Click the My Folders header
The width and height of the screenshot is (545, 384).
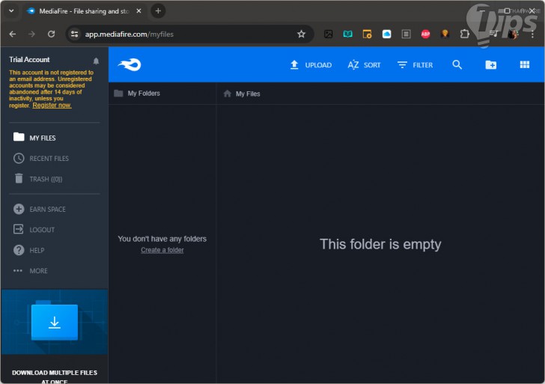pos(137,93)
